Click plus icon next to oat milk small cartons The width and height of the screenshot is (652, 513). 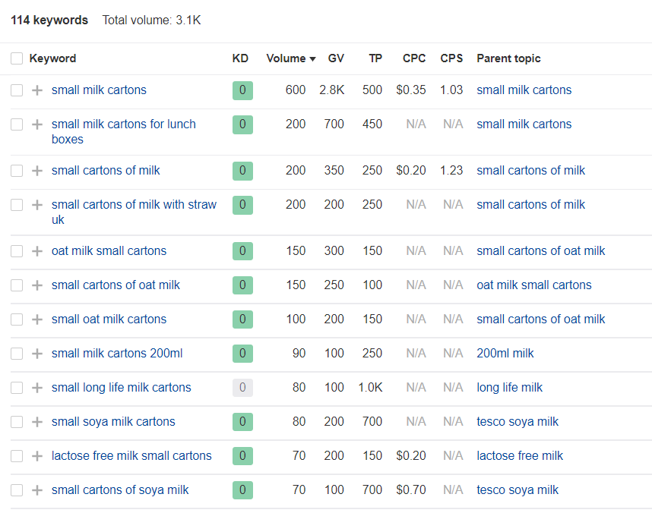[37, 251]
